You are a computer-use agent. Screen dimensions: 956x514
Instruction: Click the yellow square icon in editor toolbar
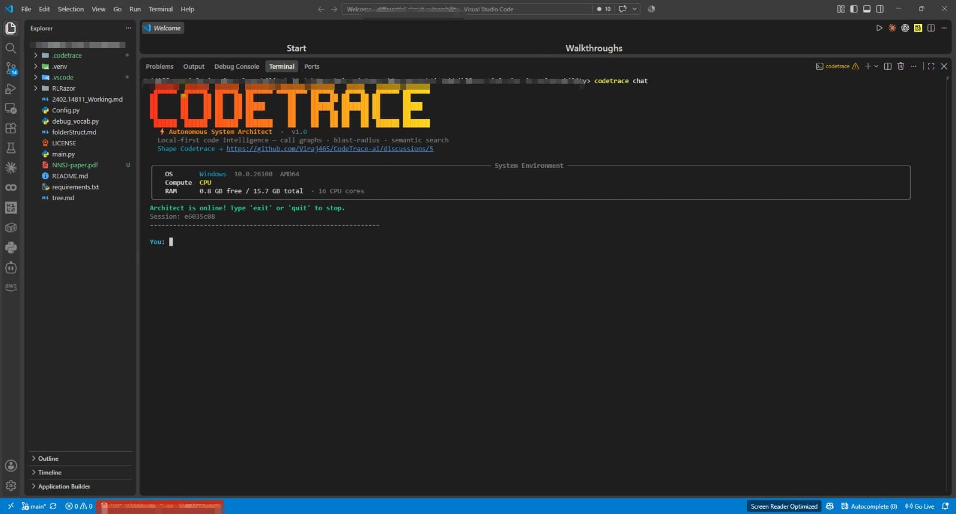click(x=918, y=28)
